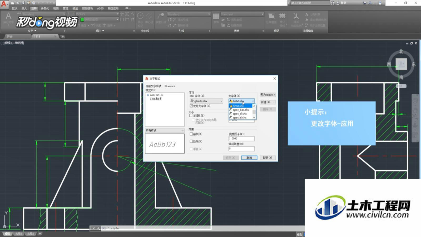Select special.shx in the font list
Screen dimensions: 421x237
tap(241, 118)
